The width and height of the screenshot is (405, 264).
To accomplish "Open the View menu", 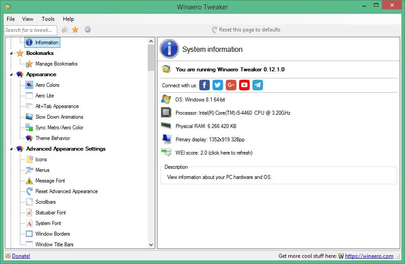I will (x=28, y=19).
